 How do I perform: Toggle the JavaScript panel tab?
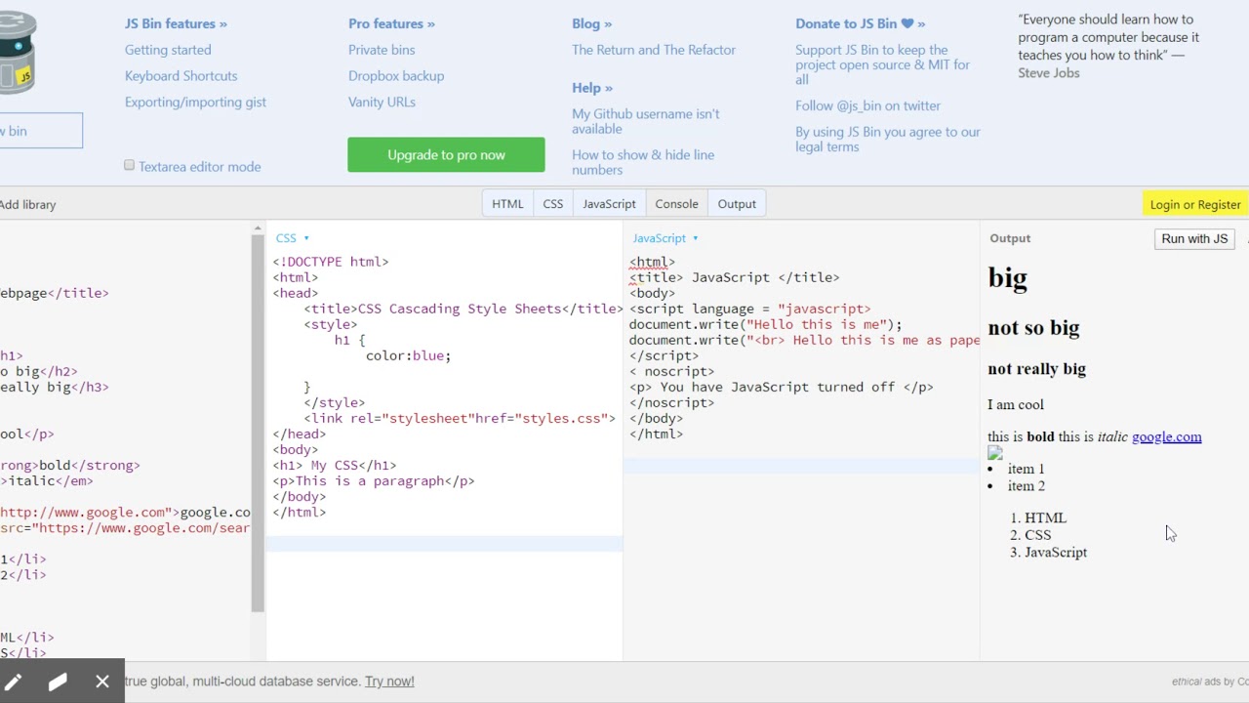click(x=609, y=204)
